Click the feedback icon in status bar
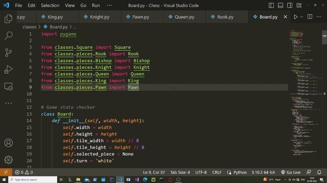 click(x=309, y=172)
